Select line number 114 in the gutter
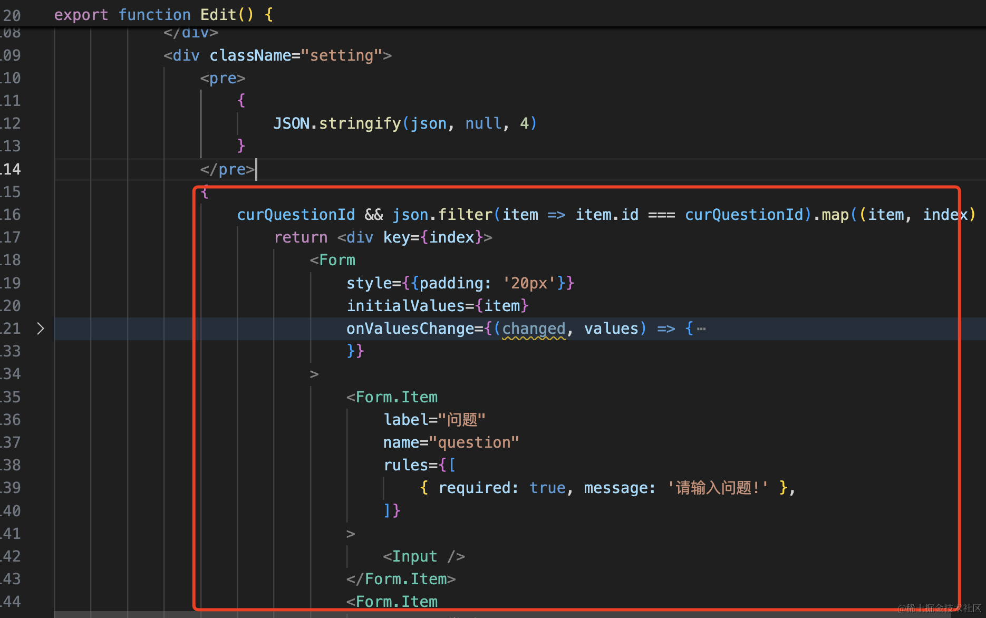 coord(12,169)
